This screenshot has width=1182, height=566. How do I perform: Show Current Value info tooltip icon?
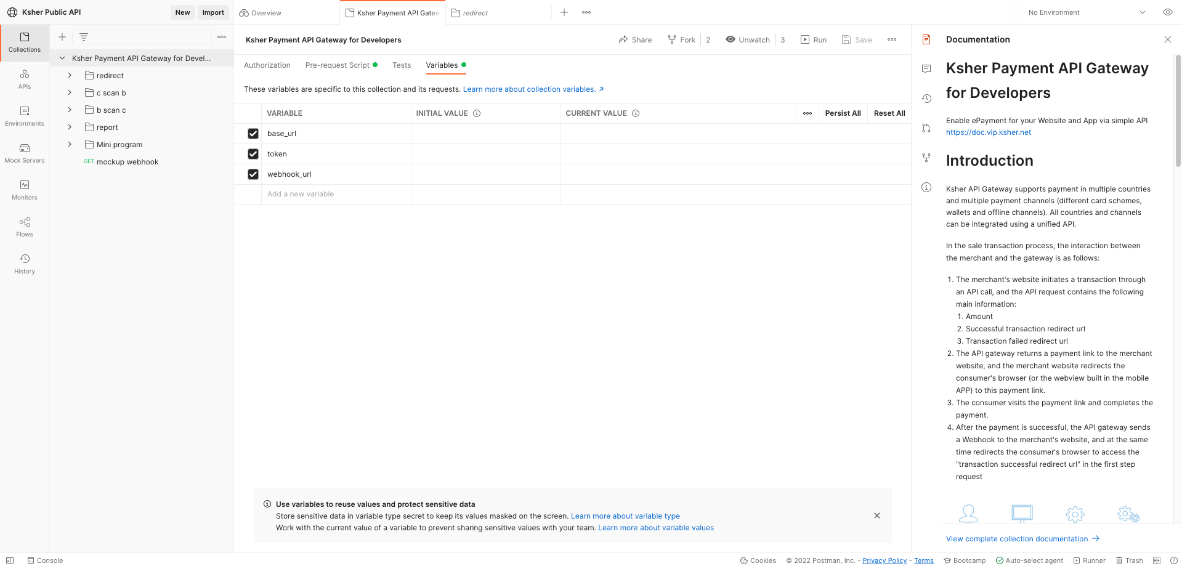coord(636,113)
